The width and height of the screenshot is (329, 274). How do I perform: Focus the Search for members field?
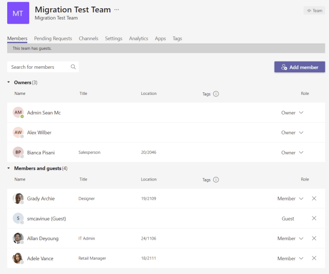43,67
